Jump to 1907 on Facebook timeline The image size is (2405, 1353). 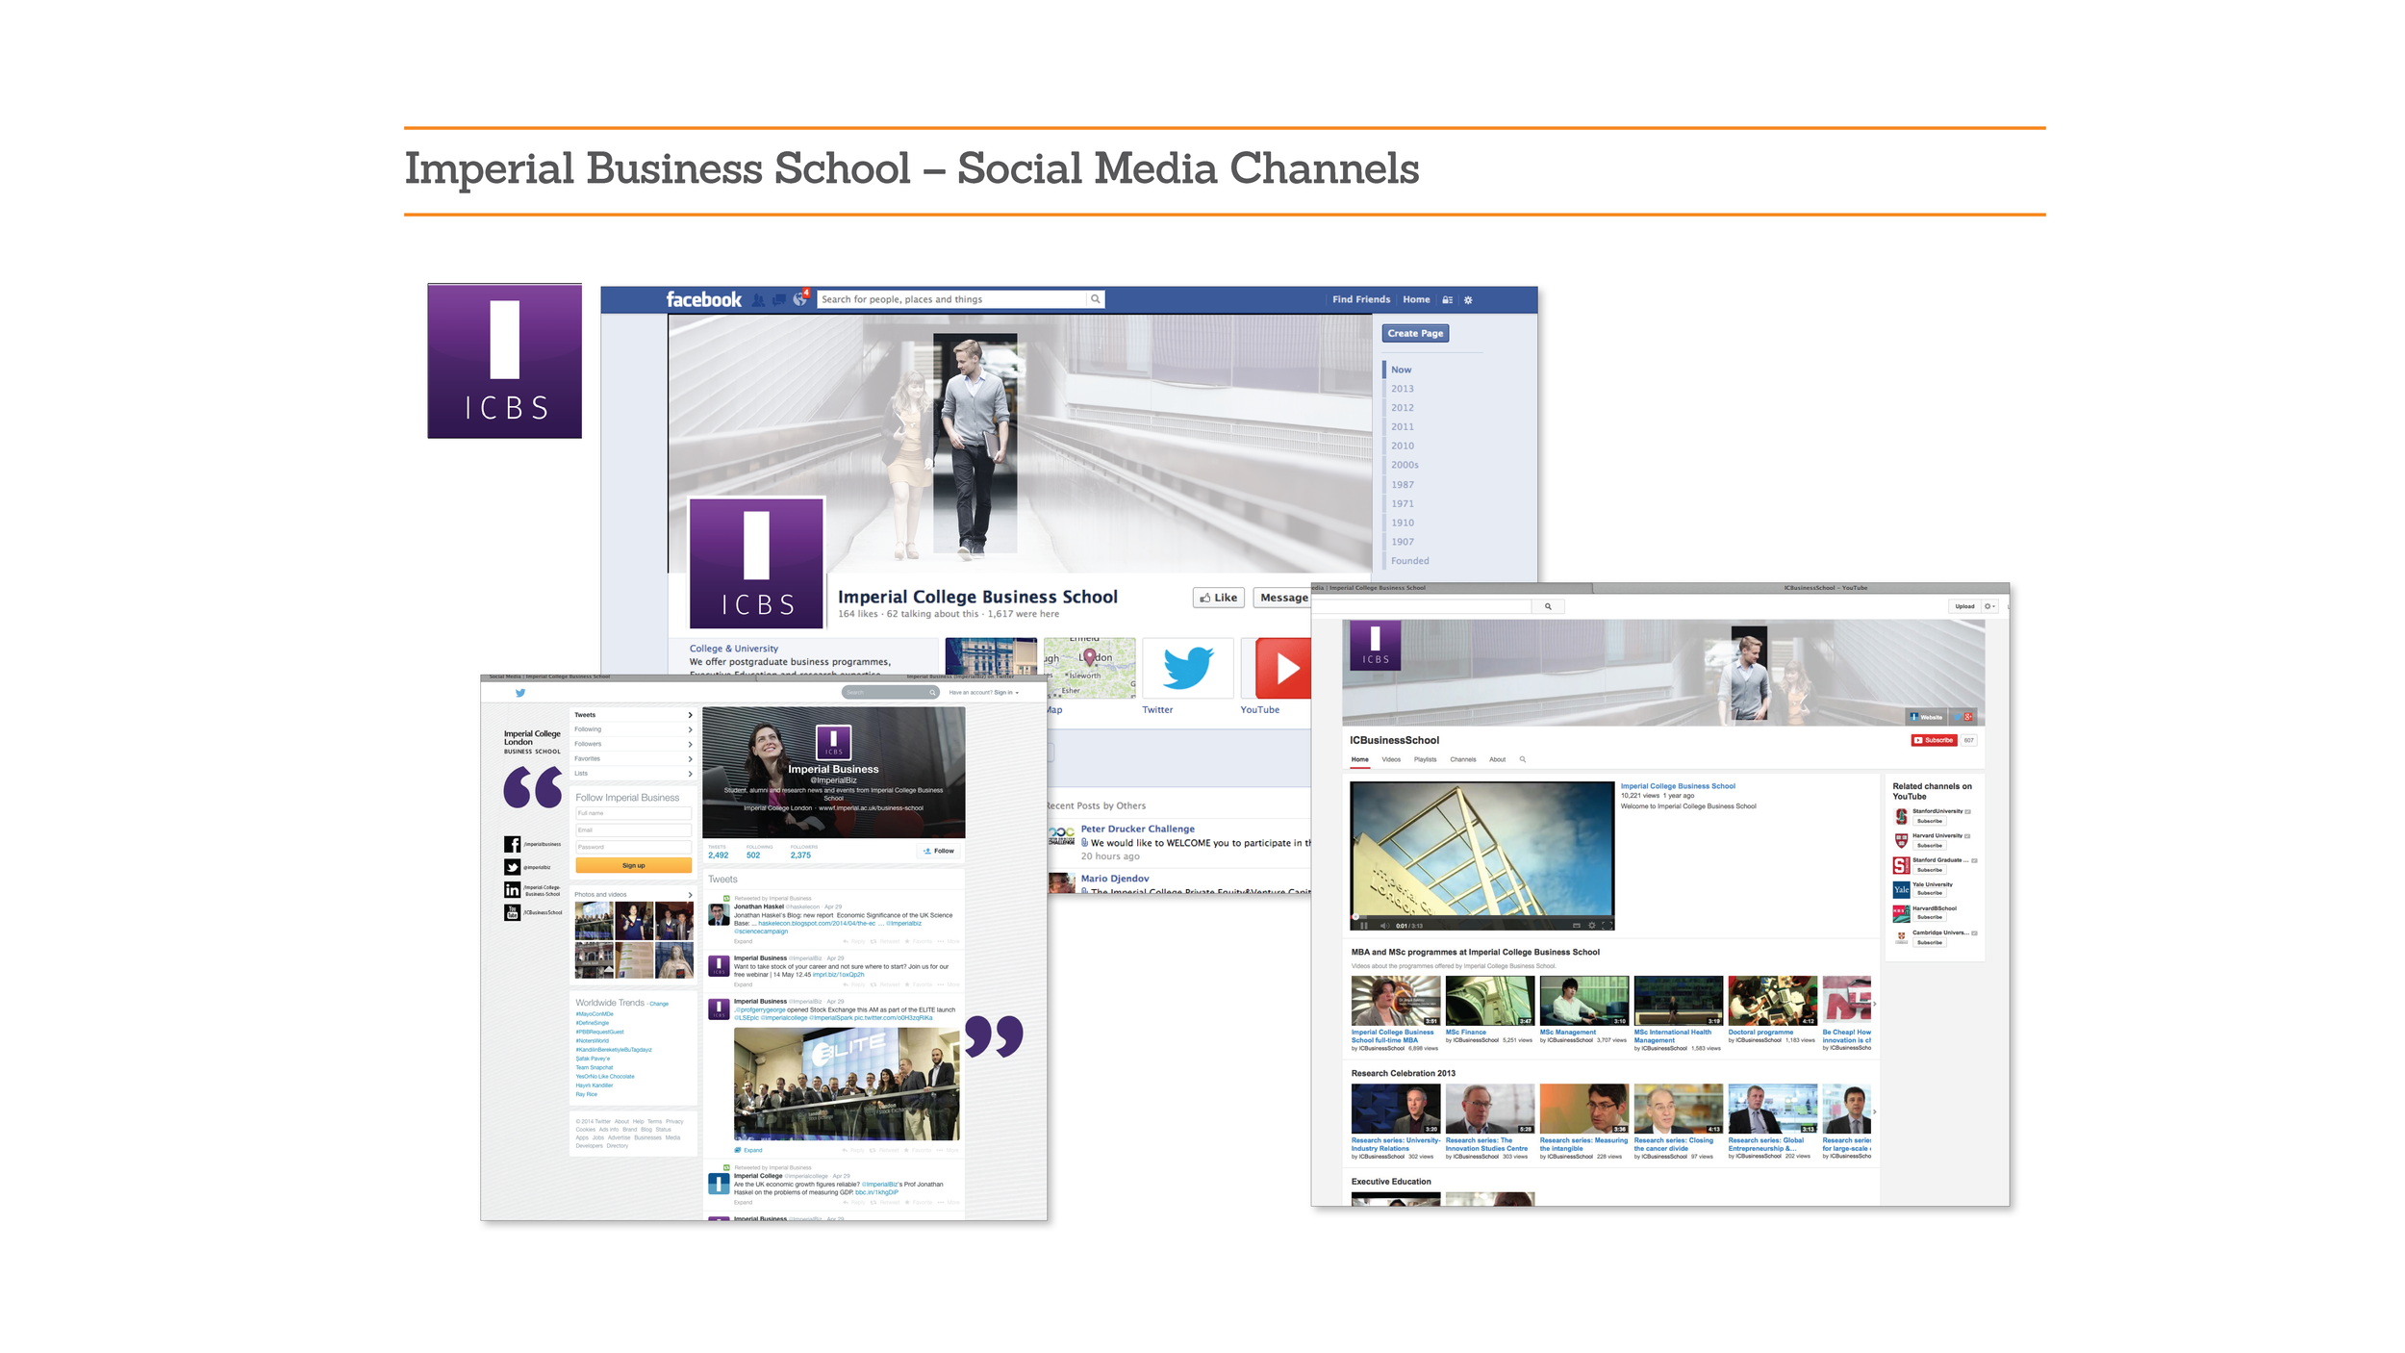[1402, 542]
